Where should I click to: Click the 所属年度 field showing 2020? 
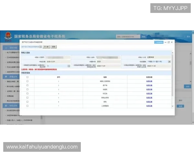coord(109,62)
